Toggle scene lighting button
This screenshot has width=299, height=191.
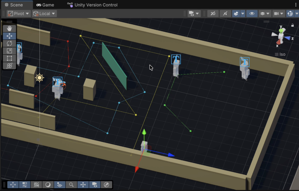tap(225, 13)
